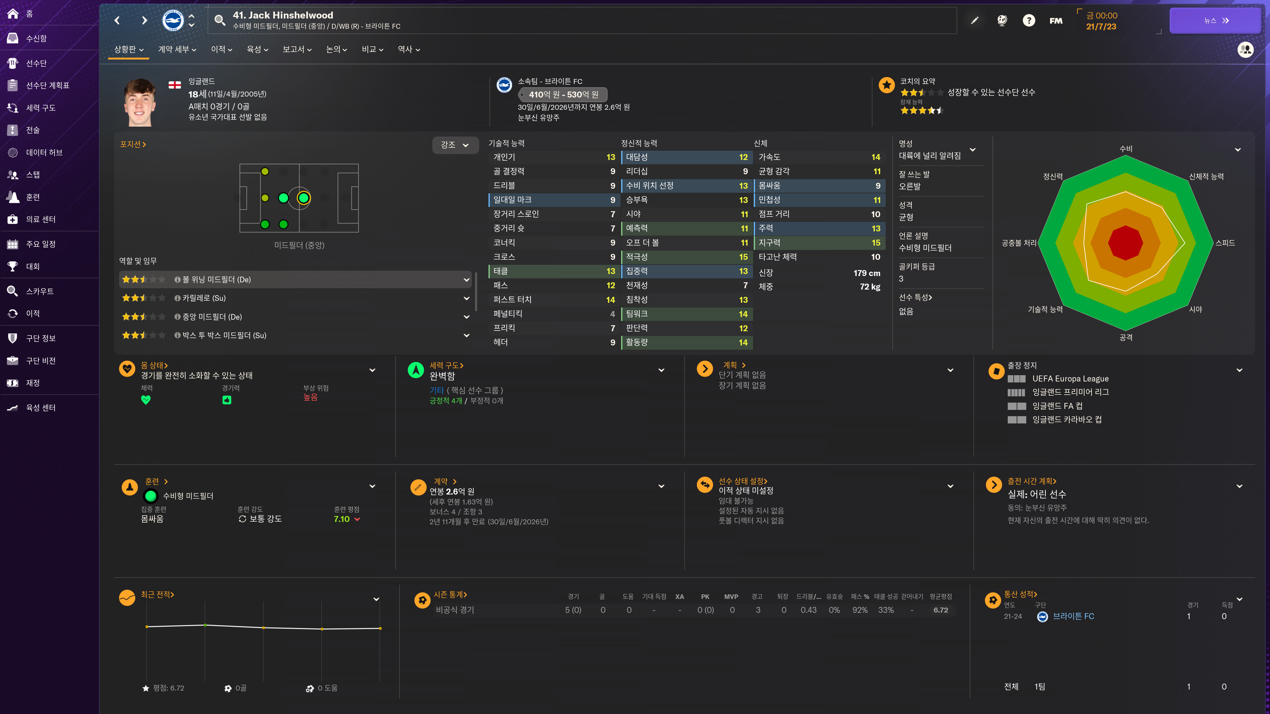Click the FM menu logo

[x=1056, y=21]
